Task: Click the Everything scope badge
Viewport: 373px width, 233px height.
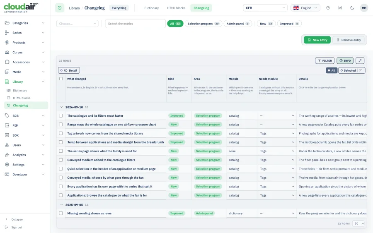Action: [119, 8]
